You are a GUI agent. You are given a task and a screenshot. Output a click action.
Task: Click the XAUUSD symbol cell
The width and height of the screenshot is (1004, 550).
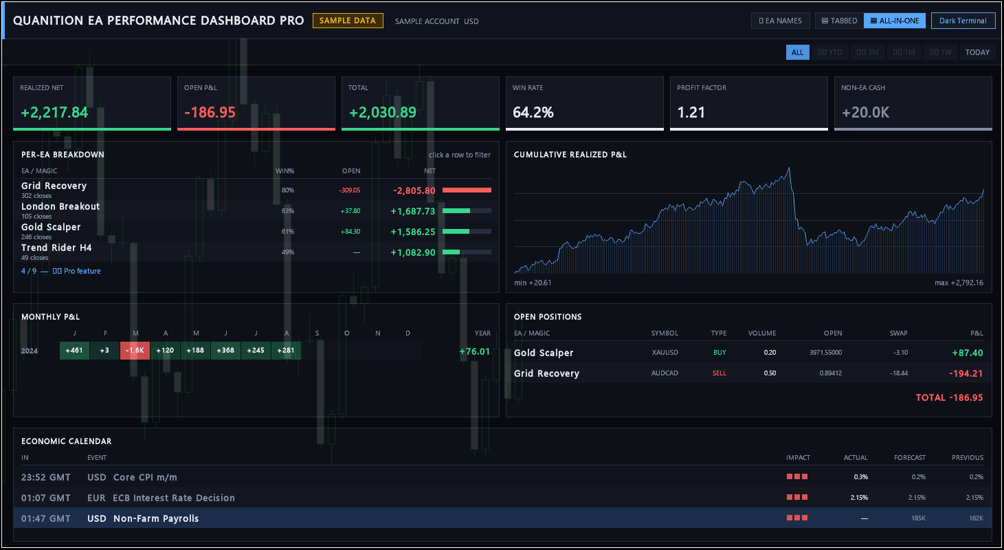pos(665,353)
